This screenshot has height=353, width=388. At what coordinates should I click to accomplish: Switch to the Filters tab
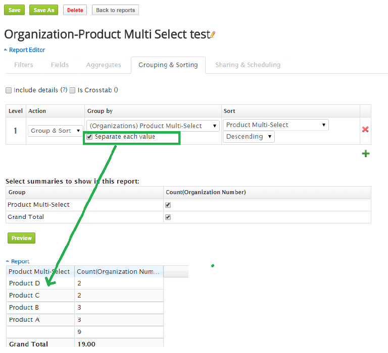point(24,65)
